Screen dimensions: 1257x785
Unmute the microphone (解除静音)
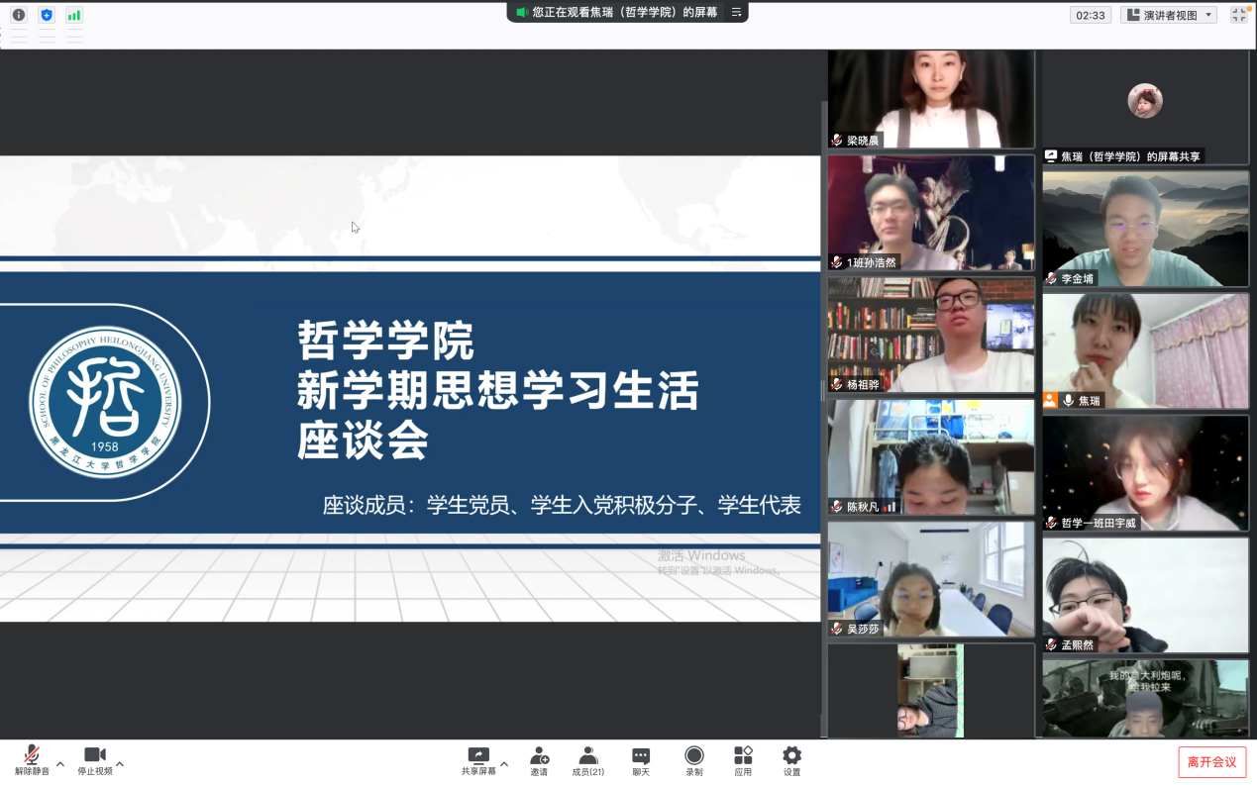(32, 759)
